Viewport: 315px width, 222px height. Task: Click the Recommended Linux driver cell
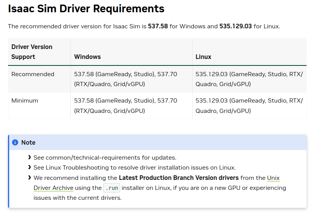click(x=249, y=79)
